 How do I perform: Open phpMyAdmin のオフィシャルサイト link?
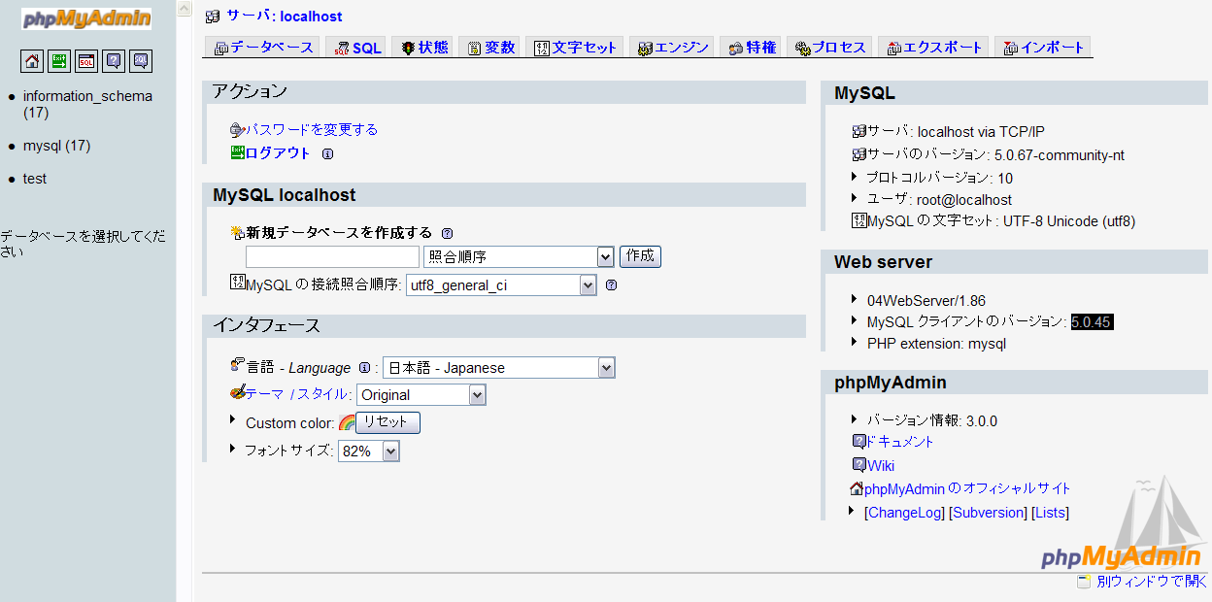click(x=967, y=488)
